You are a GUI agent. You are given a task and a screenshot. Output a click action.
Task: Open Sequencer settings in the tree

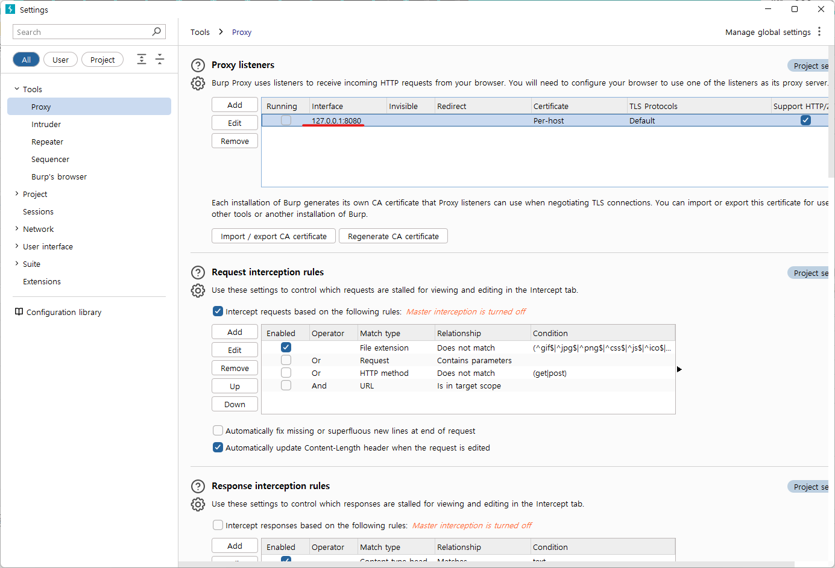(x=51, y=159)
